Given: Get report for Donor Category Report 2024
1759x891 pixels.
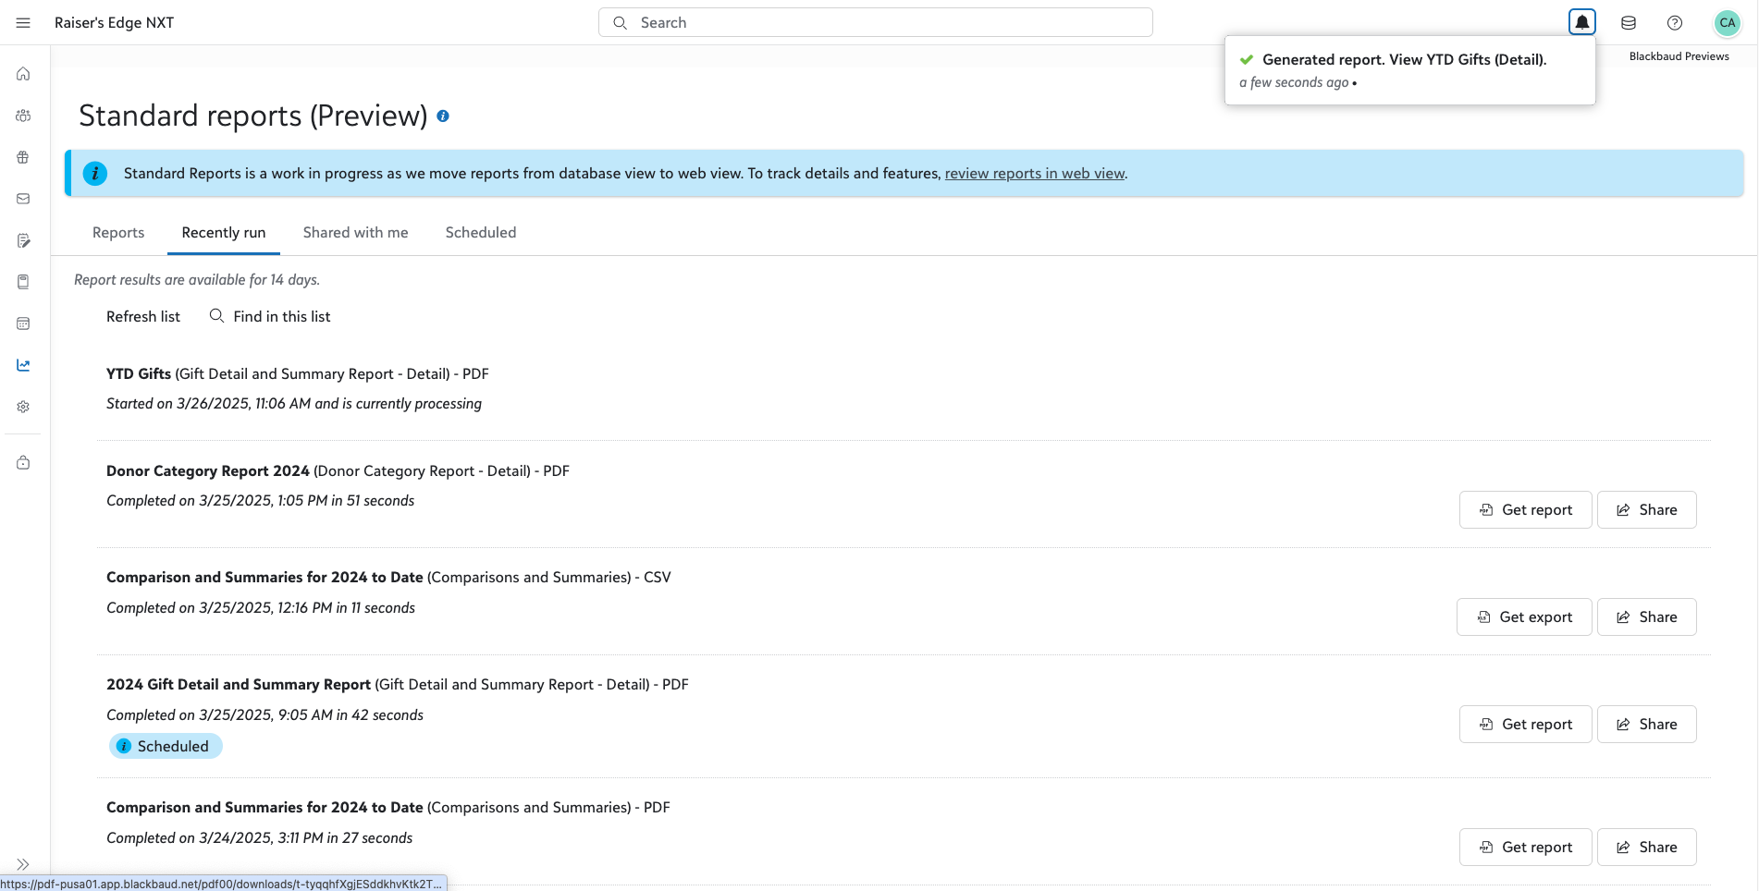Looking at the screenshot, I should click(x=1526, y=510).
